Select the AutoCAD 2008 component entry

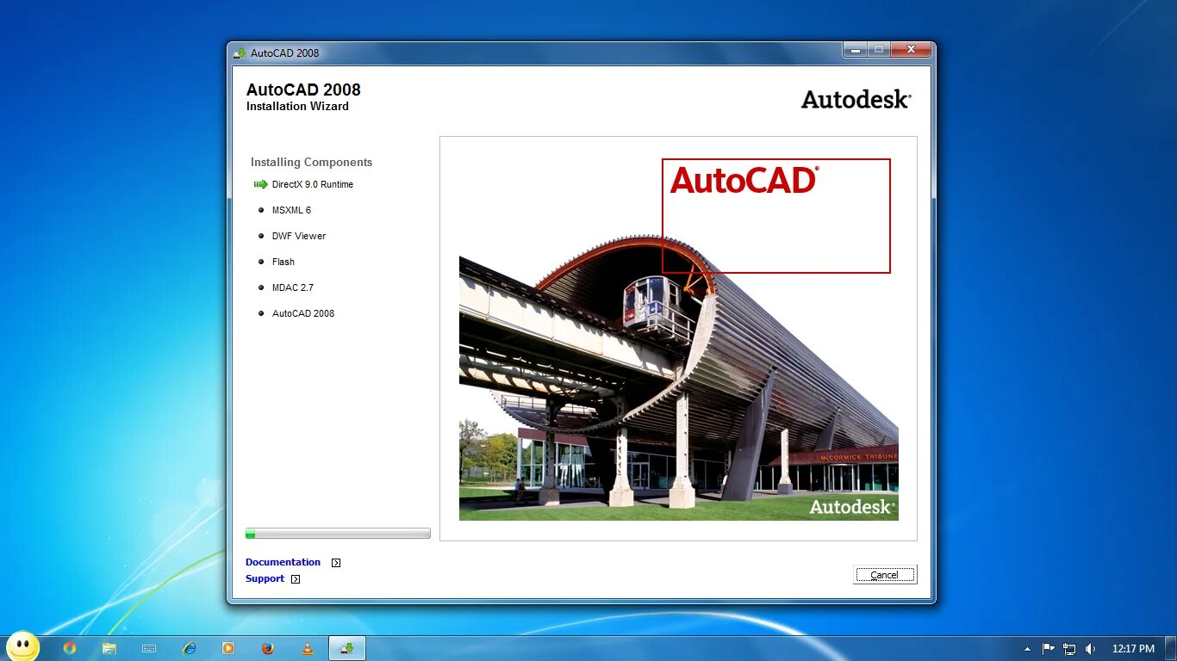(303, 313)
